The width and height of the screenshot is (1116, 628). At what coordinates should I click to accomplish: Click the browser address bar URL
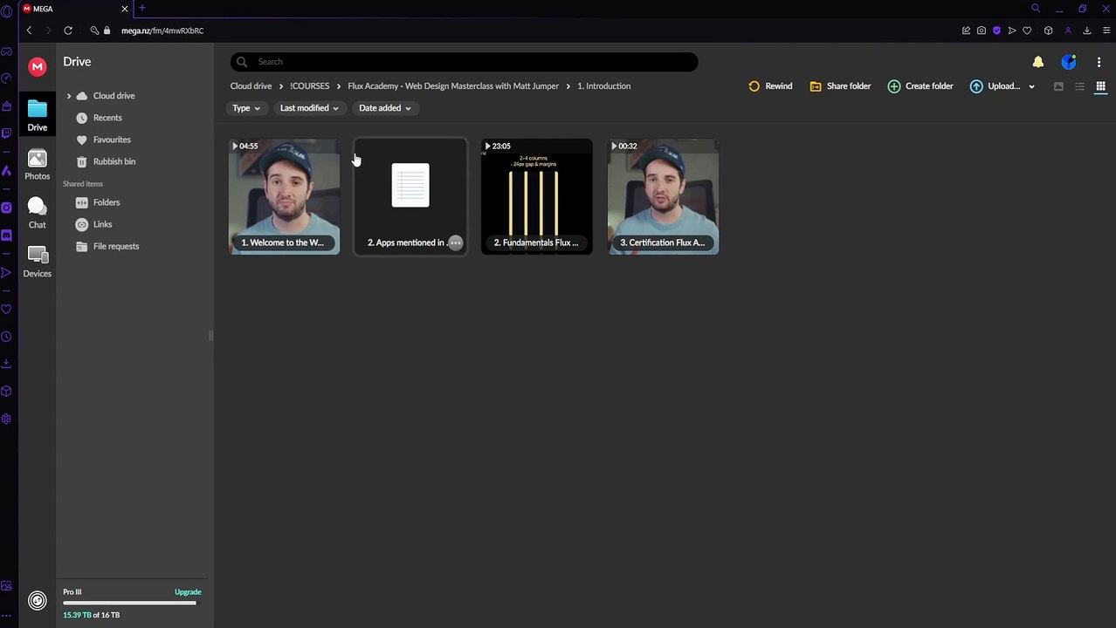tap(162, 31)
